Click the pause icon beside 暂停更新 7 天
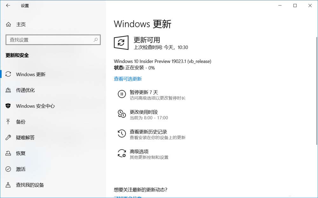The image size is (318, 198). click(x=122, y=94)
